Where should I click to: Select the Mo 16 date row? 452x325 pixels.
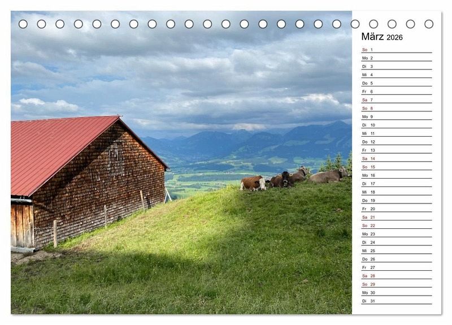[397, 175]
